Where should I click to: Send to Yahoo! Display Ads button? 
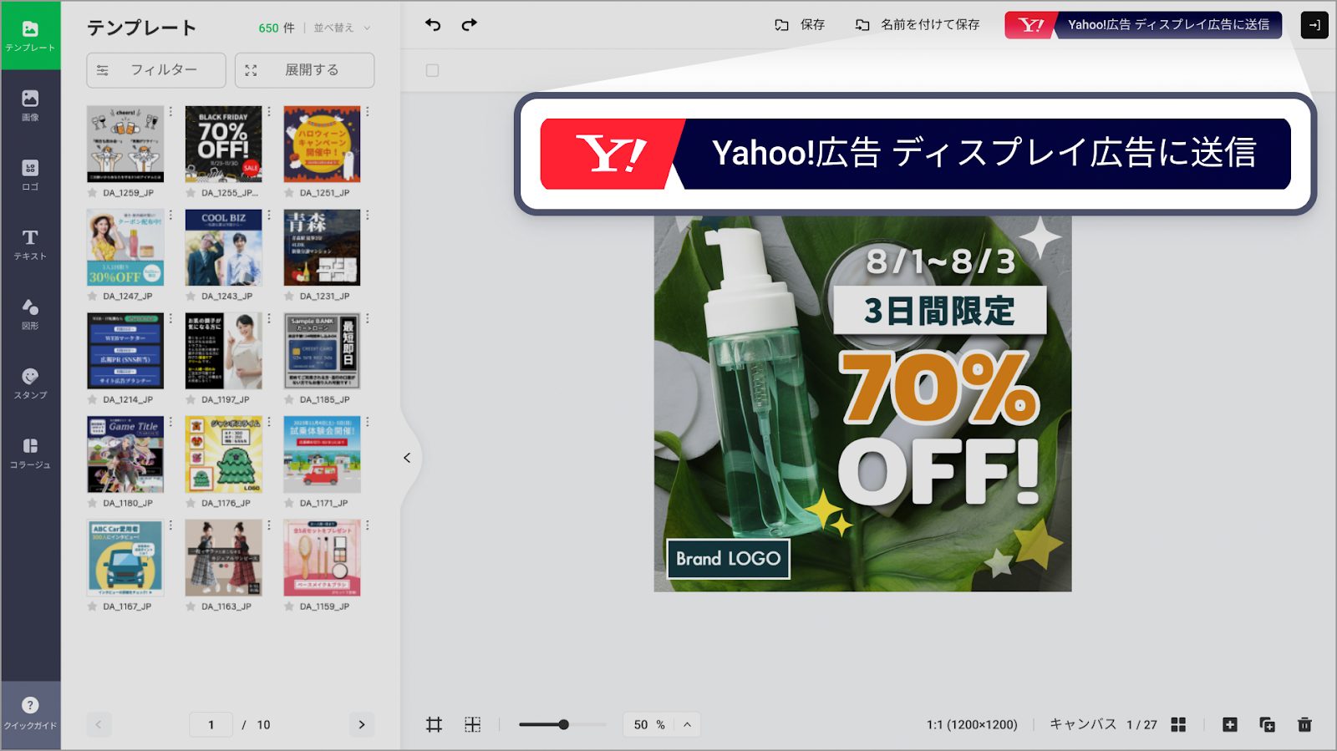coord(1142,25)
